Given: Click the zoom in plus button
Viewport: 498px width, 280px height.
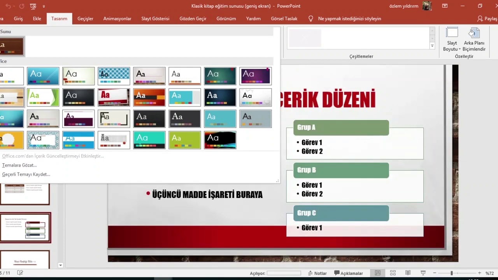Looking at the screenshot, I should tap(480, 273).
